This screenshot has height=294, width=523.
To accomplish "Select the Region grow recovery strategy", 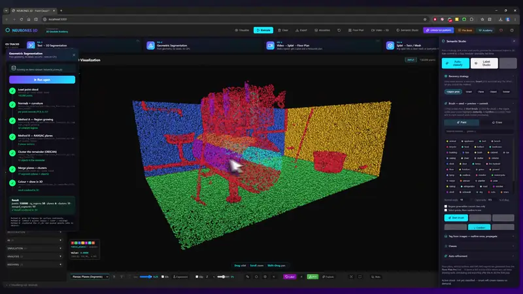I will coord(453,91).
